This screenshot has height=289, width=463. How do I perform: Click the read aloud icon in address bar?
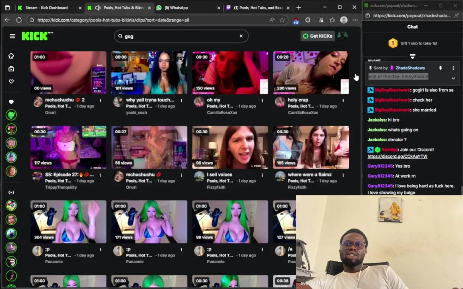click(272, 20)
